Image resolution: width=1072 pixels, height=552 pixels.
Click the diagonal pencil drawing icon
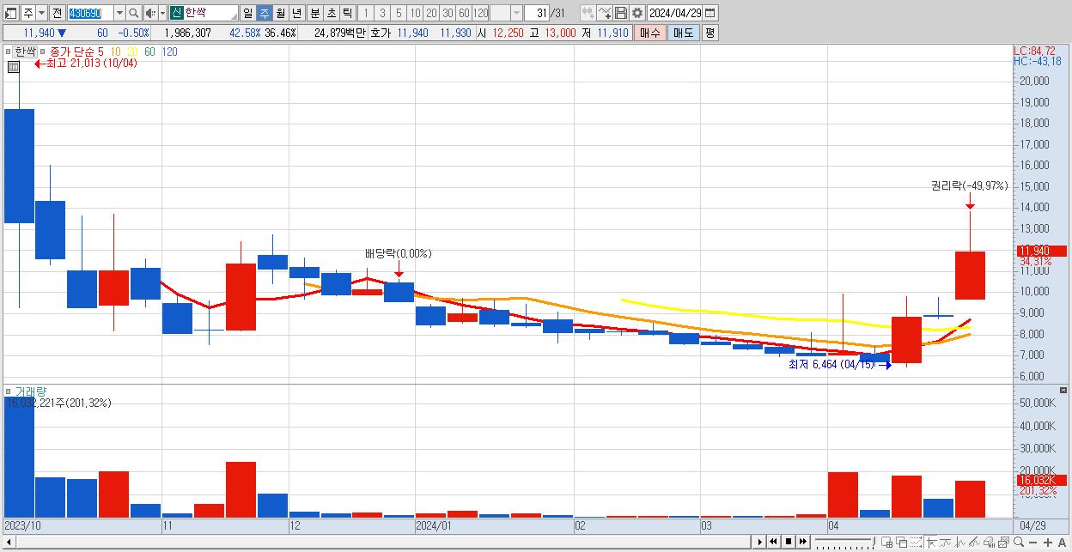click(974, 543)
